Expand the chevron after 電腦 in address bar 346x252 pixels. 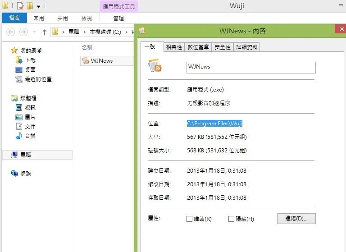pyautogui.click(x=85, y=32)
